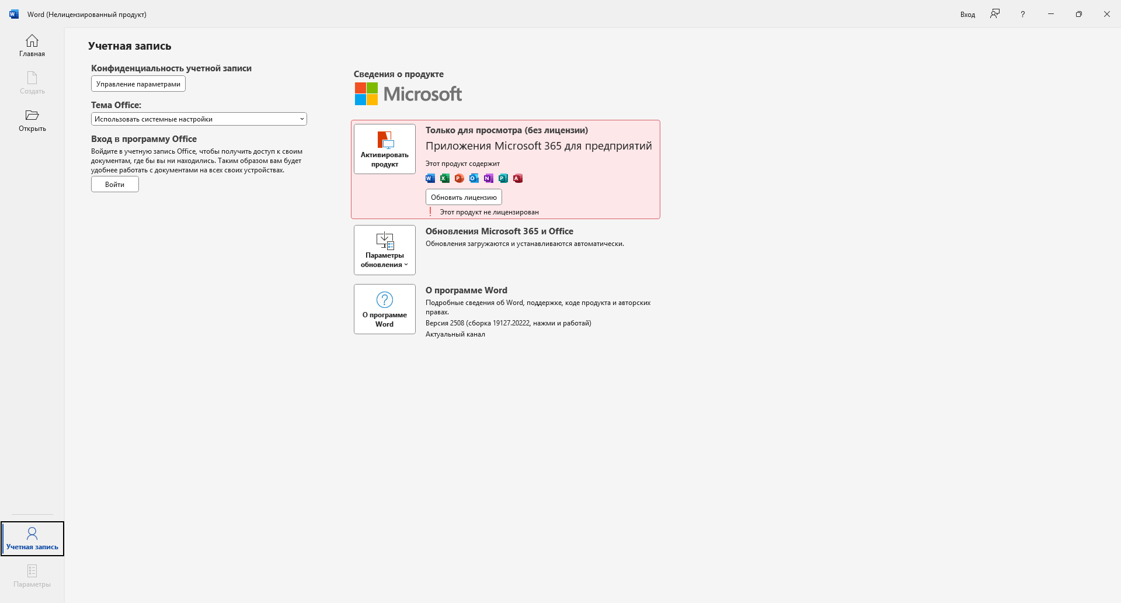This screenshot has height=603, width=1121.
Task: Click the help question mark icon
Action: (x=1022, y=14)
